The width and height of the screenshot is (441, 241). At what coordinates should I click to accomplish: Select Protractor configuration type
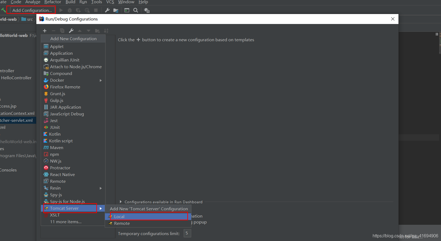(x=73, y=168)
